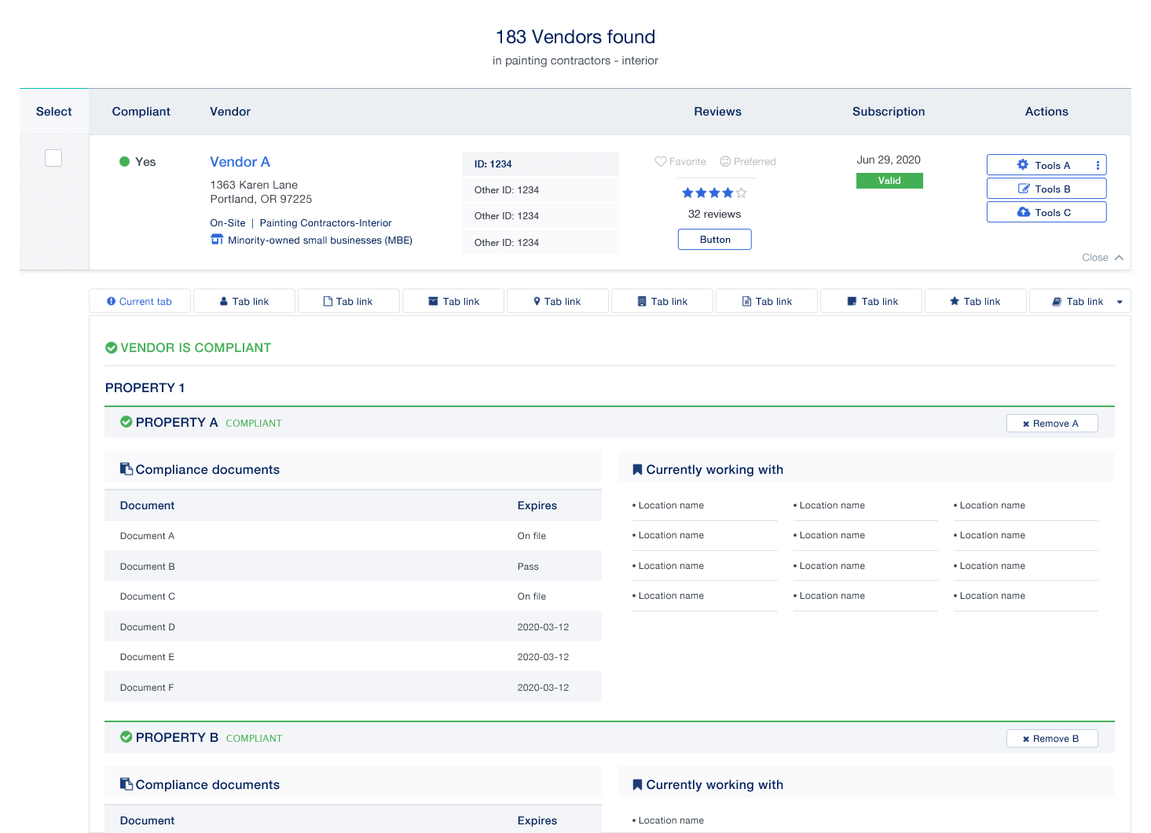Viewport: 1151px width, 833px height.
Task: Click the Remove B button
Action: [x=1051, y=739]
